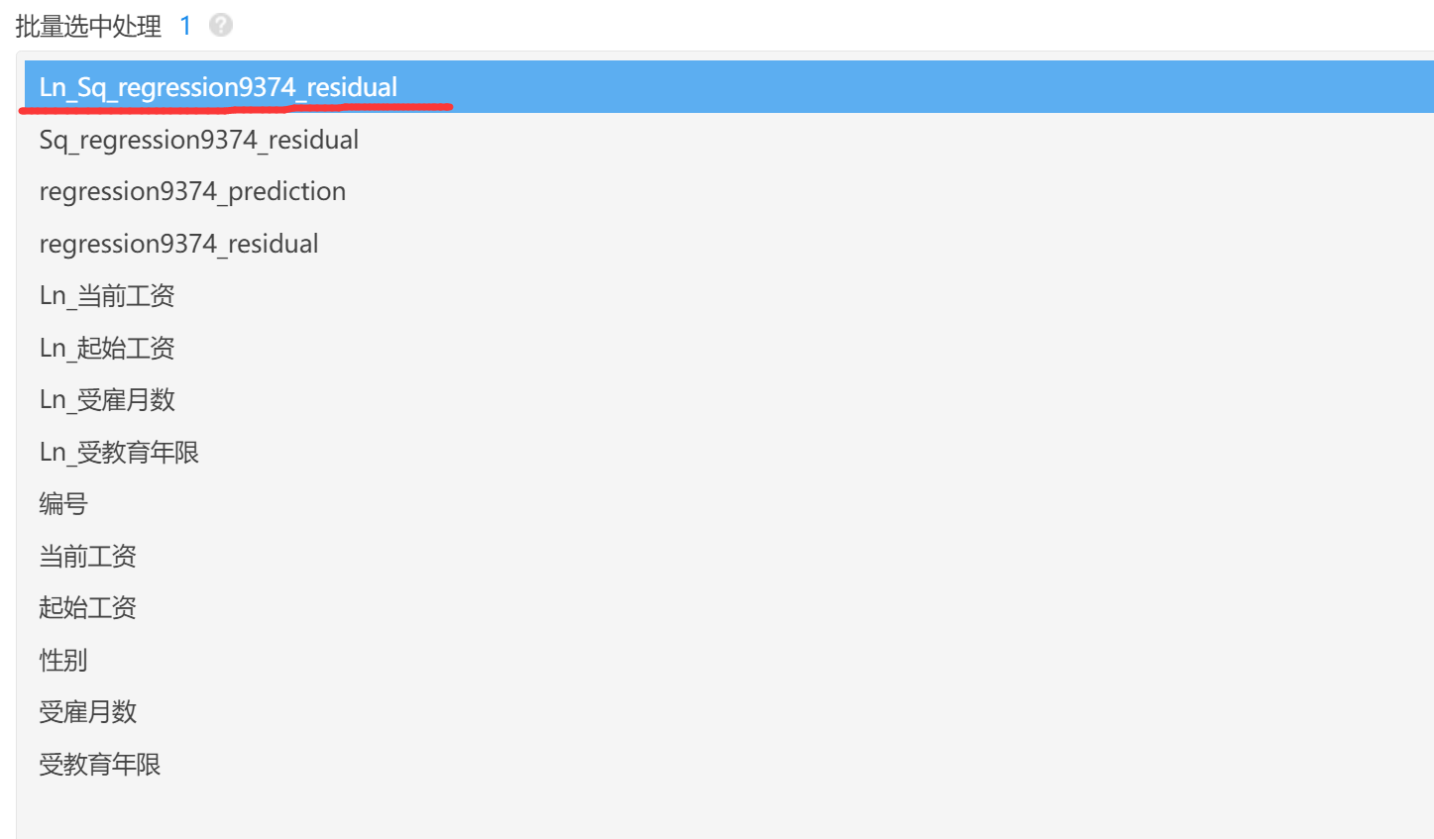This screenshot has height=839, width=1434.
Task: Choose regression9374_prediction in the list
Action: tap(192, 191)
